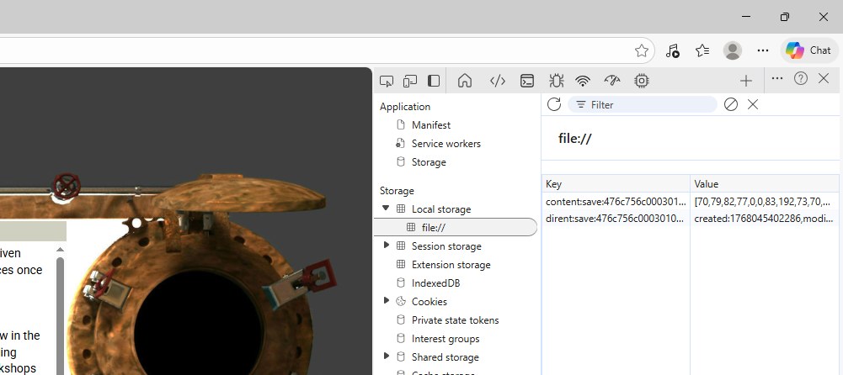Toggle device emulation mode
Image resolution: width=843 pixels, height=375 pixels.
pos(410,81)
